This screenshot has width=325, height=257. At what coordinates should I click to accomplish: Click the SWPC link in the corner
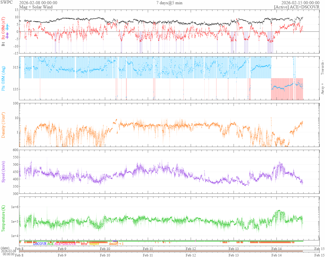6,2
